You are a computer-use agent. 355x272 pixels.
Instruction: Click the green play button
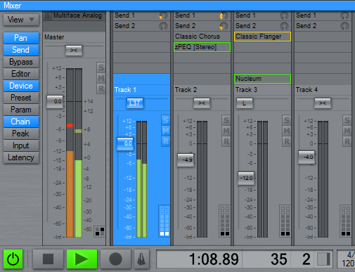coord(82,259)
